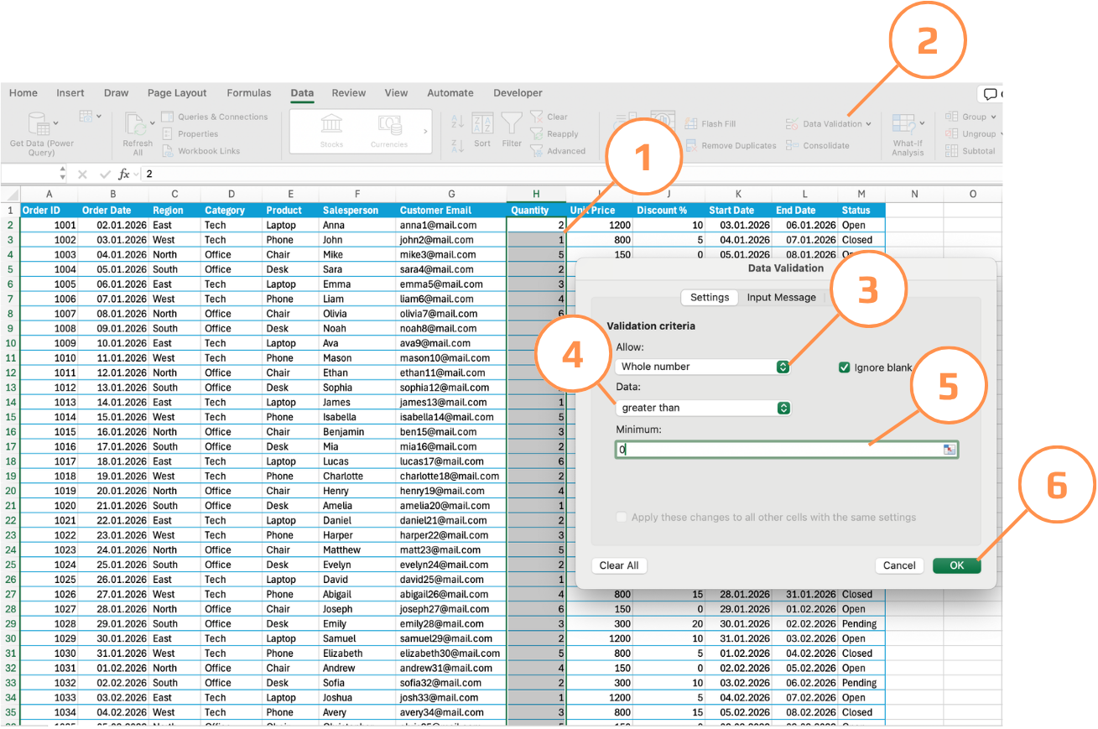Click the Customer Email header cell
Screen dimensions: 1098x729
point(451,211)
